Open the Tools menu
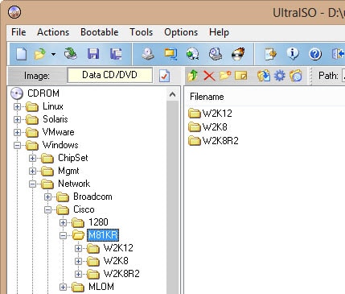 click(x=142, y=32)
